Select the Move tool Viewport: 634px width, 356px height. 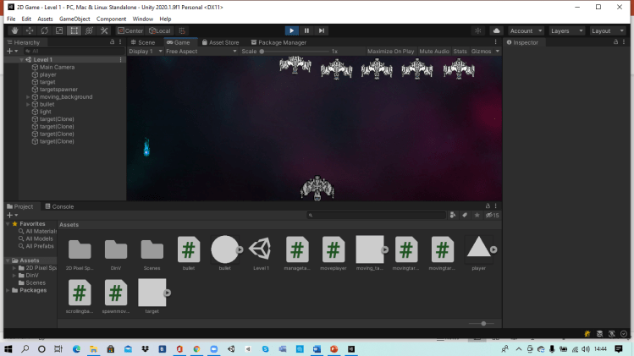pyautogui.click(x=29, y=30)
